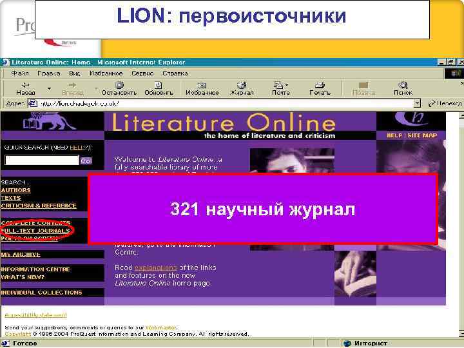Screen dimensions: 464x348
Task: Expand the address bar dropdown arrow
Action: pos(417,103)
